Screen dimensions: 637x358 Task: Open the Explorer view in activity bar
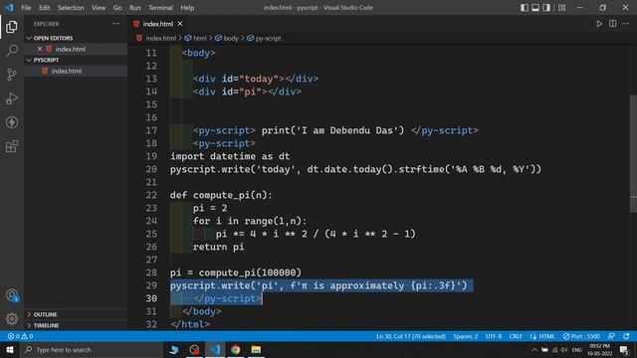(12, 27)
